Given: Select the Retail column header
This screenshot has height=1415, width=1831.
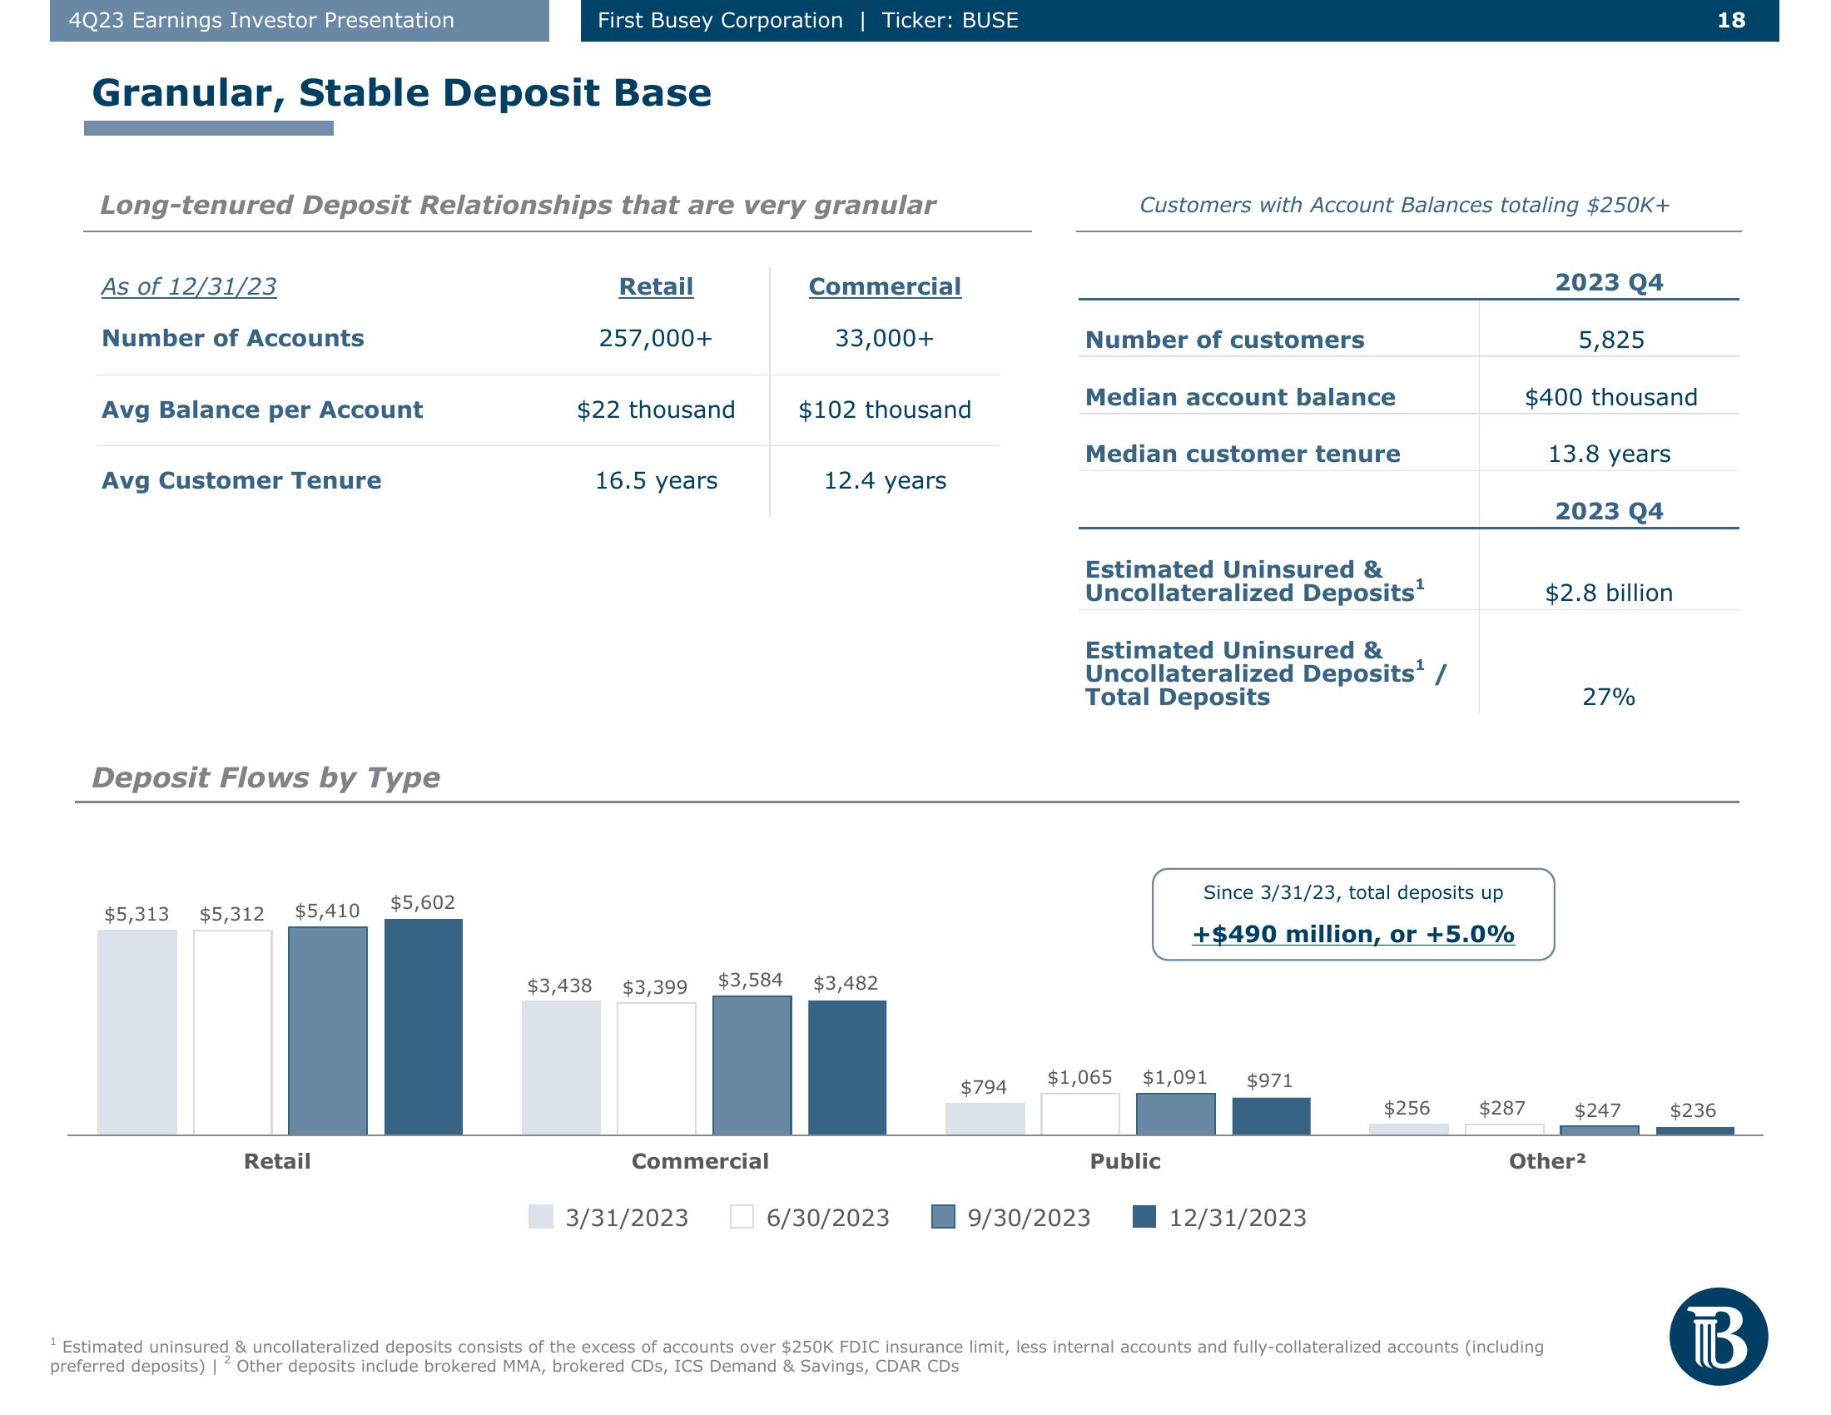Looking at the screenshot, I should [656, 286].
